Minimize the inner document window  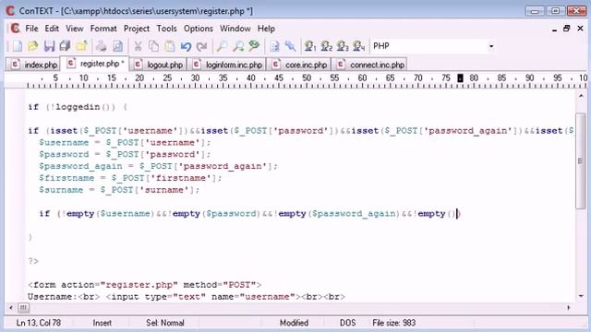[x=554, y=29]
